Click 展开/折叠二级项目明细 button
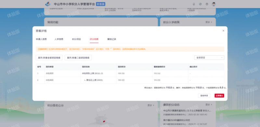The height and width of the screenshot is (127, 260). click(78, 58)
